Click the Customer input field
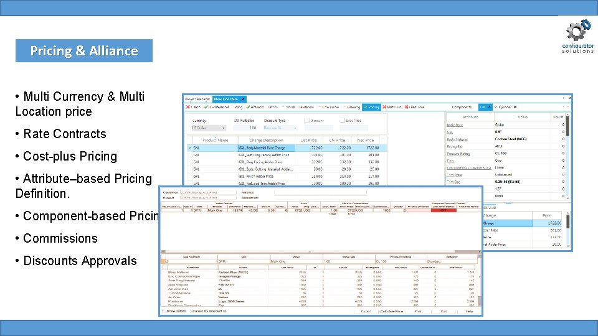 point(208,192)
